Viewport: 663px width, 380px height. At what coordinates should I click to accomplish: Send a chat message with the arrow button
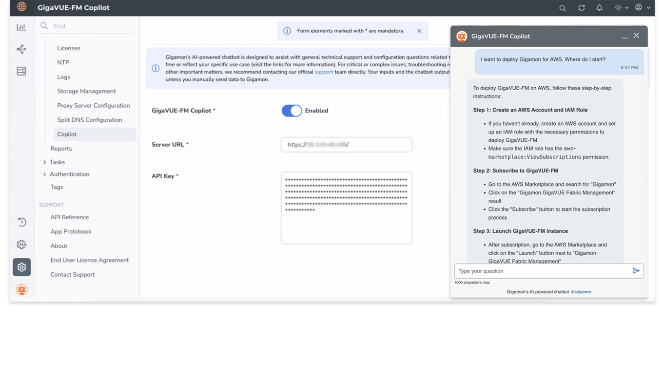pos(636,271)
